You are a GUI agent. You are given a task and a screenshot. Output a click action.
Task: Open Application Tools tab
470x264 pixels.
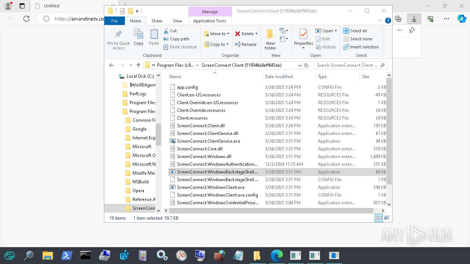[210, 21]
